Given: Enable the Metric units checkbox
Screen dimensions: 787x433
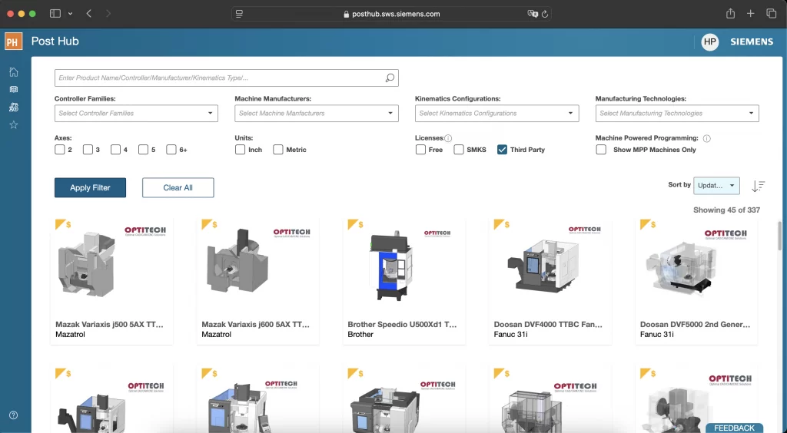Looking at the screenshot, I should (x=278, y=150).
